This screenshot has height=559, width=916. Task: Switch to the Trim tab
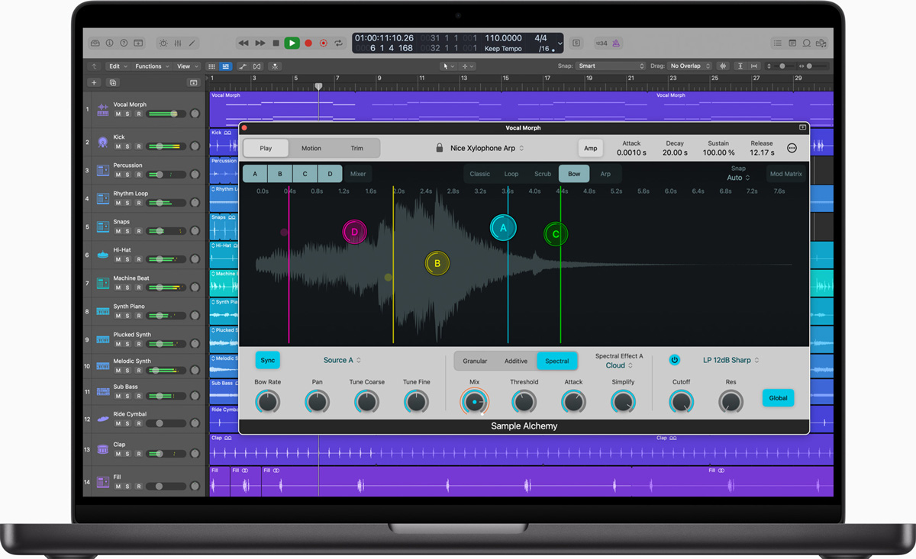(356, 148)
